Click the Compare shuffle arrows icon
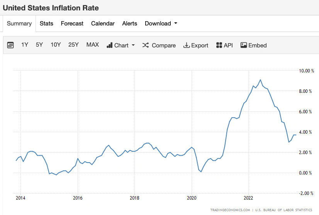The height and width of the screenshot is (215, 319). pyautogui.click(x=146, y=45)
